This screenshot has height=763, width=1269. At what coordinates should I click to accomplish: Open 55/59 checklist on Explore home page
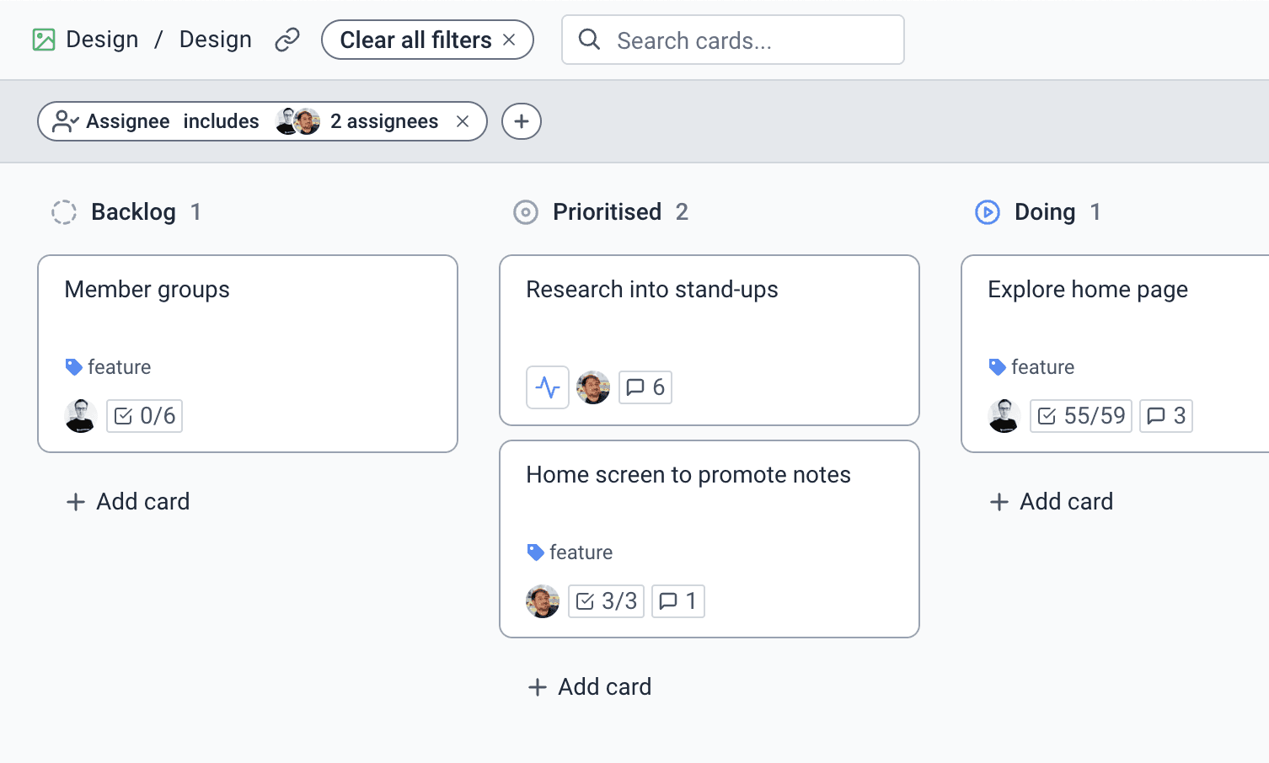click(x=1081, y=416)
